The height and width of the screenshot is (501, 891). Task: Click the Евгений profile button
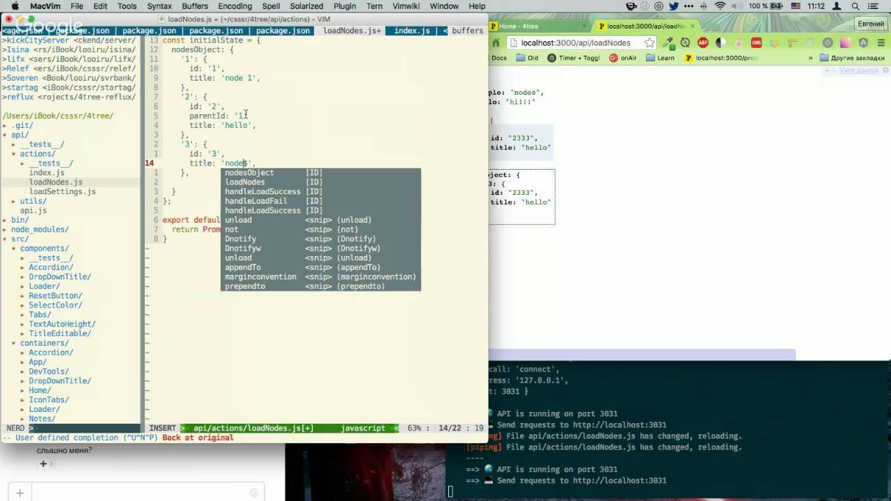click(871, 24)
